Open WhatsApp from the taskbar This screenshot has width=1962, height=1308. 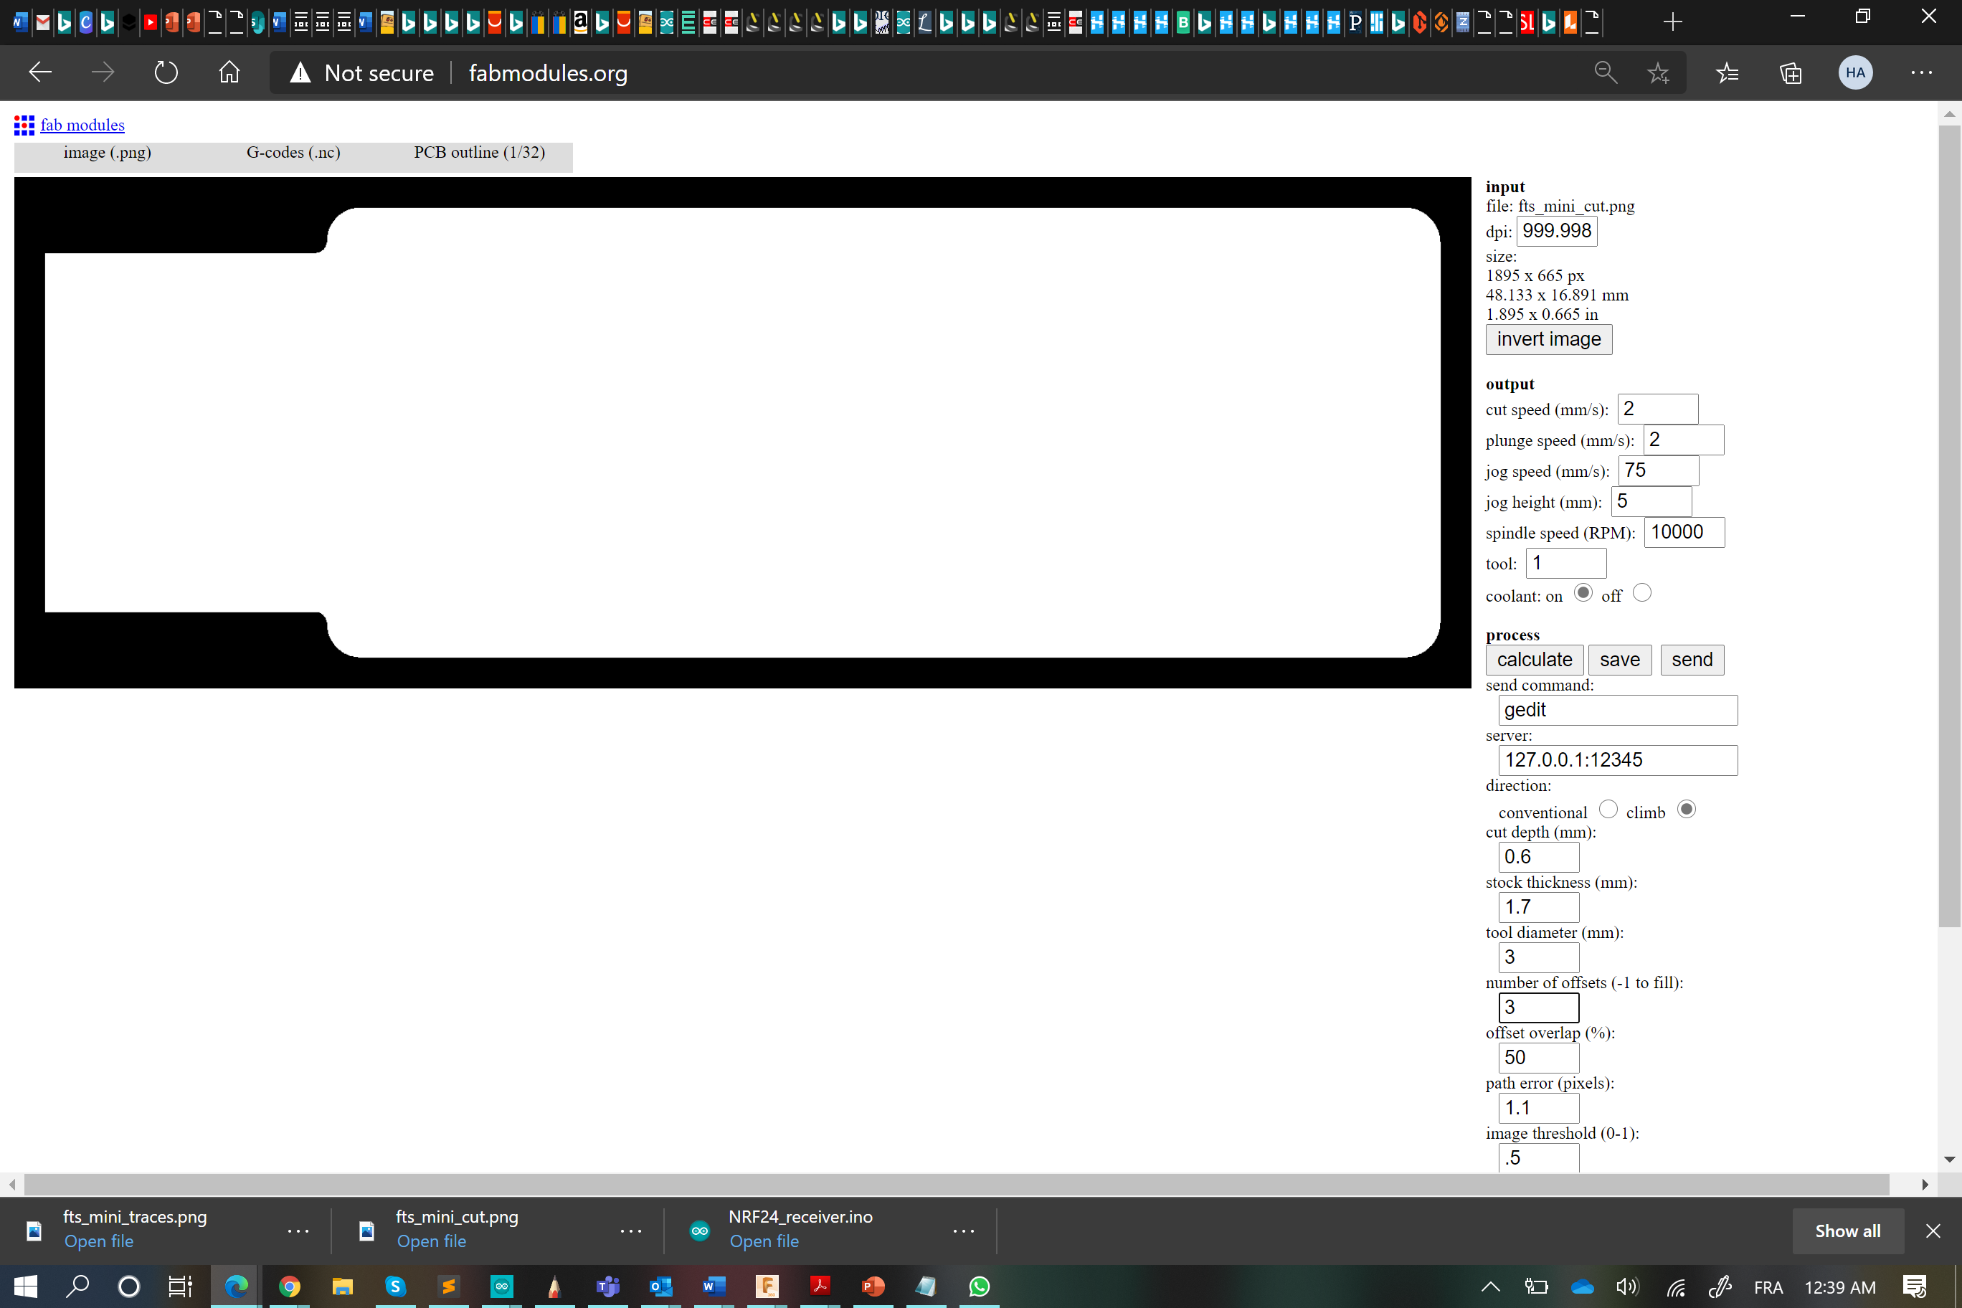[x=980, y=1286]
